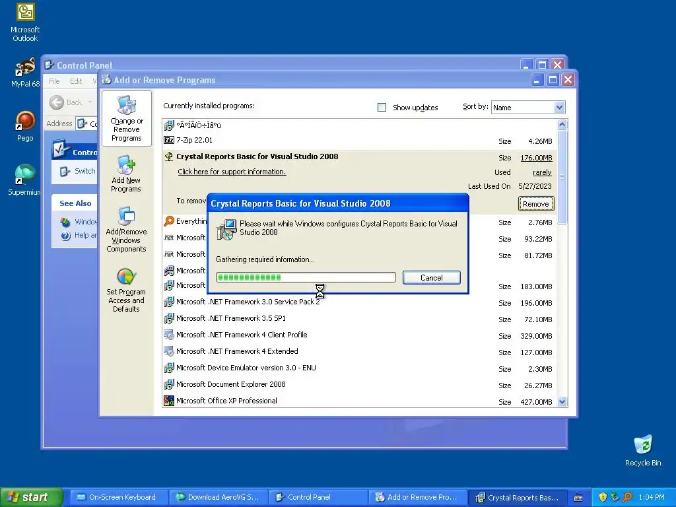Click the green installation progress bar
Screen dimensions: 676x507
click(306, 277)
